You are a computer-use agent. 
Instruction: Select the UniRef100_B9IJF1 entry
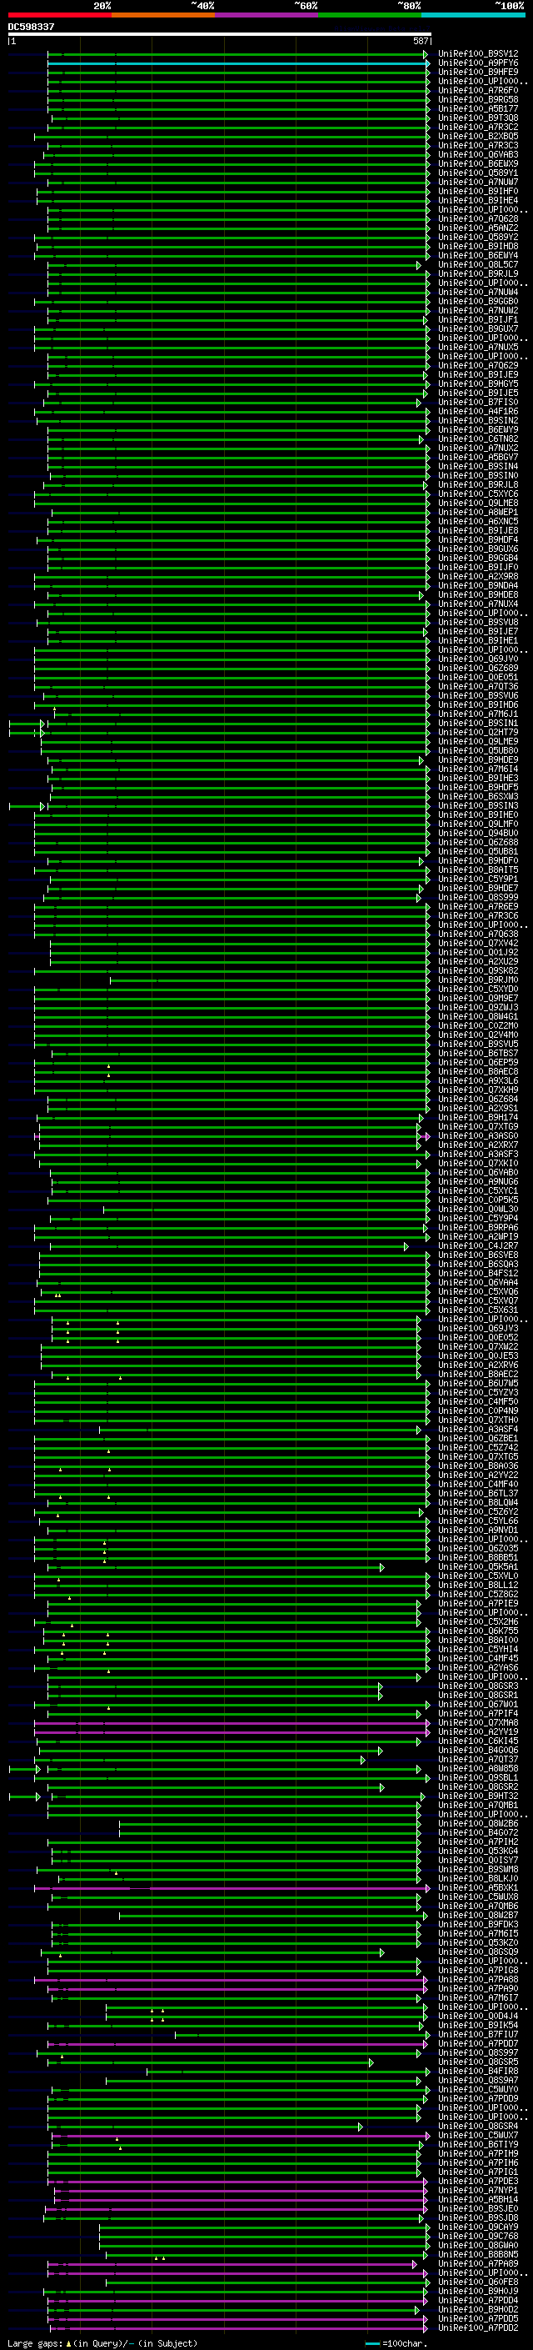tap(478, 319)
